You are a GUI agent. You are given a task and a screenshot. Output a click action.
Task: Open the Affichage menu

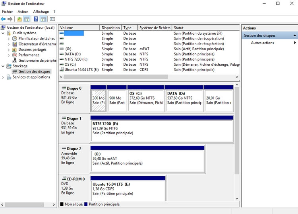pos(41,12)
